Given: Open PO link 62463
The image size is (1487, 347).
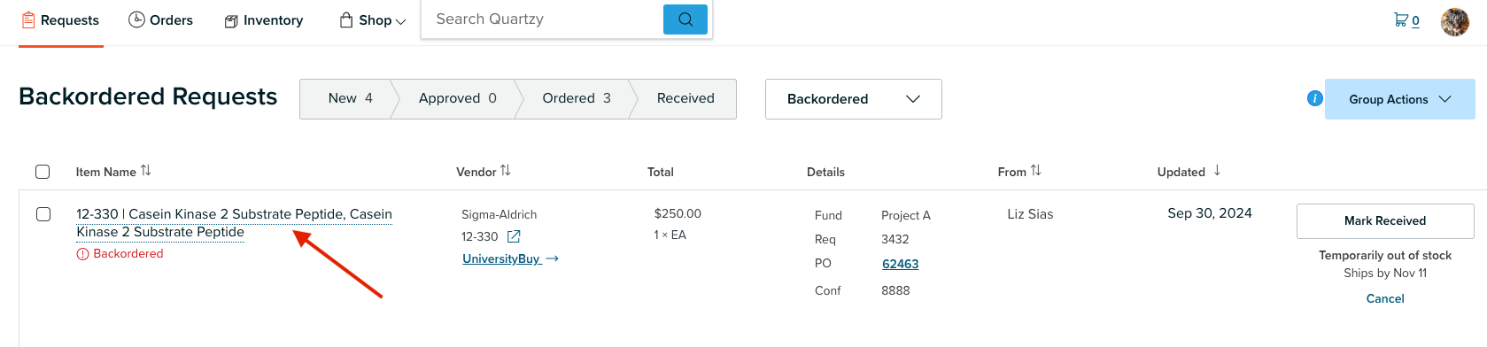Looking at the screenshot, I should pos(900,264).
